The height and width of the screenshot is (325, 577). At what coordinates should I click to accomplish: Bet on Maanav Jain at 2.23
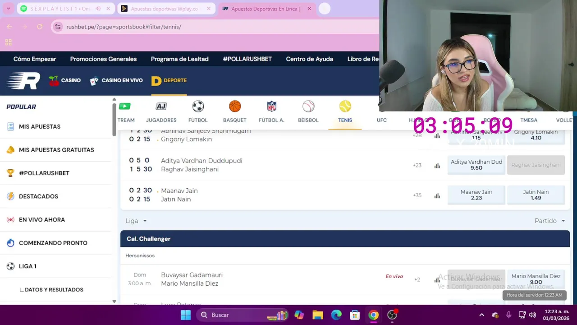pyautogui.click(x=476, y=195)
